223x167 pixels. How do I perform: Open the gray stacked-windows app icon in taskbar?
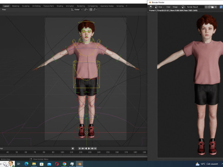click(72, 164)
